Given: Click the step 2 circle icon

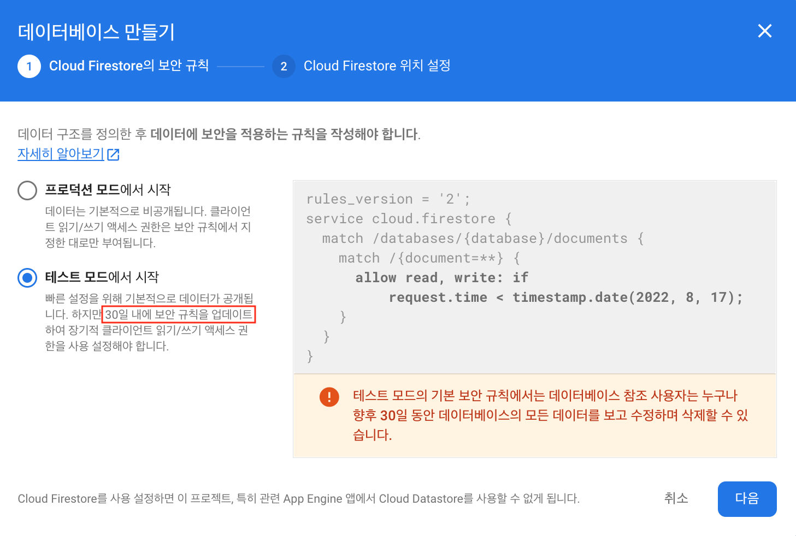Looking at the screenshot, I should [284, 67].
